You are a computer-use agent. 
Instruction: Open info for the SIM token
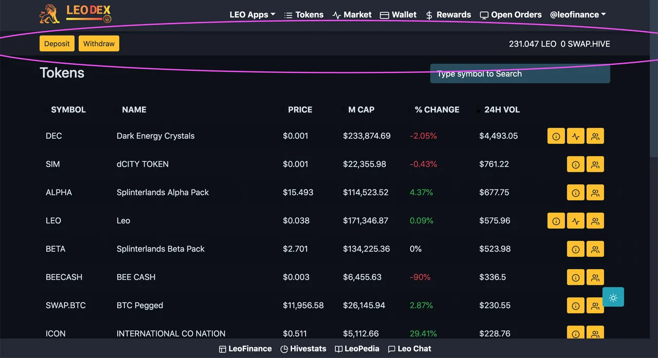coord(575,164)
